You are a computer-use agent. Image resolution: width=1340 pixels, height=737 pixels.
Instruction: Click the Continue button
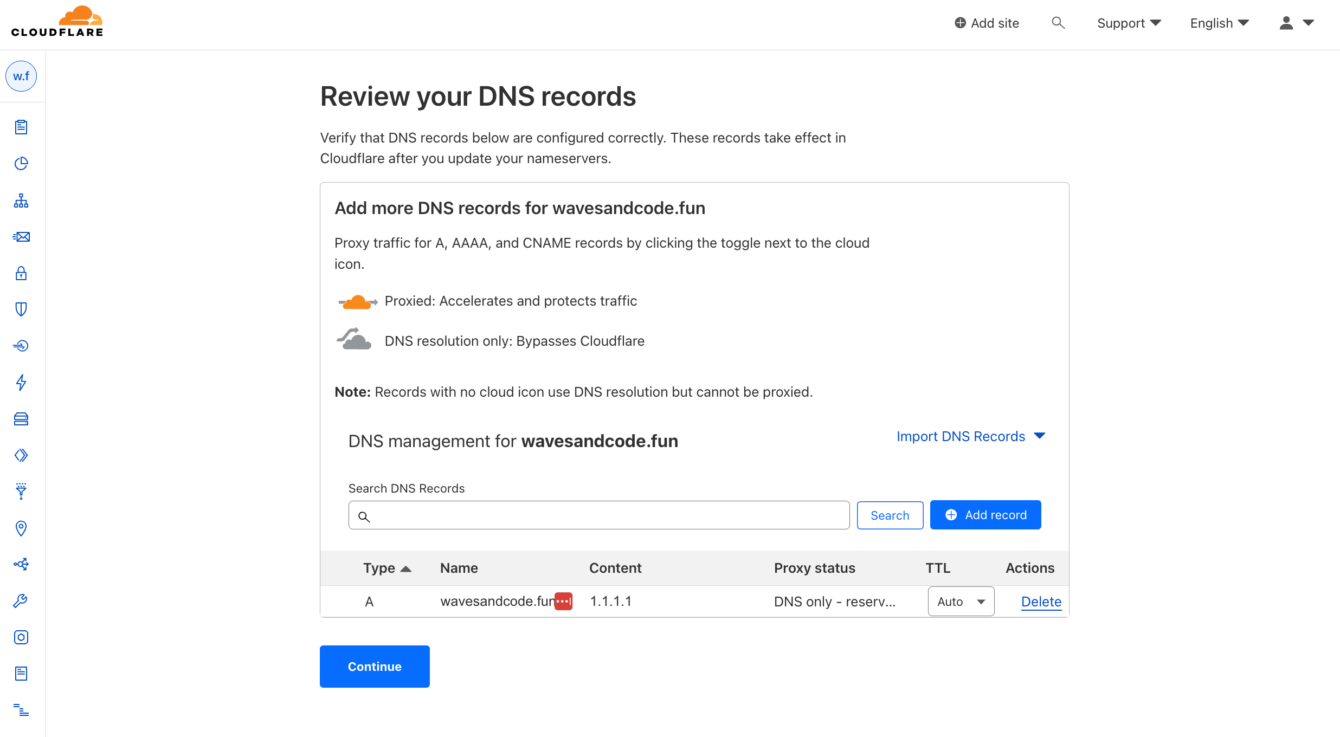click(375, 667)
